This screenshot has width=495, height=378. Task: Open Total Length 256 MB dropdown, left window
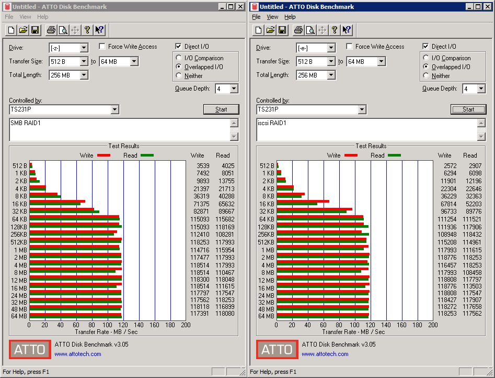[x=84, y=75]
